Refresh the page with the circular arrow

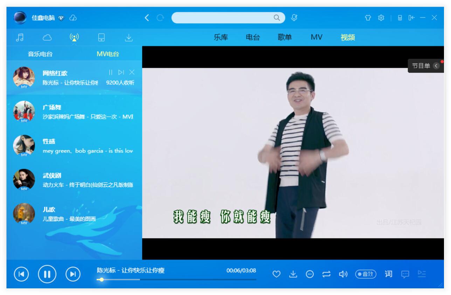click(x=160, y=17)
